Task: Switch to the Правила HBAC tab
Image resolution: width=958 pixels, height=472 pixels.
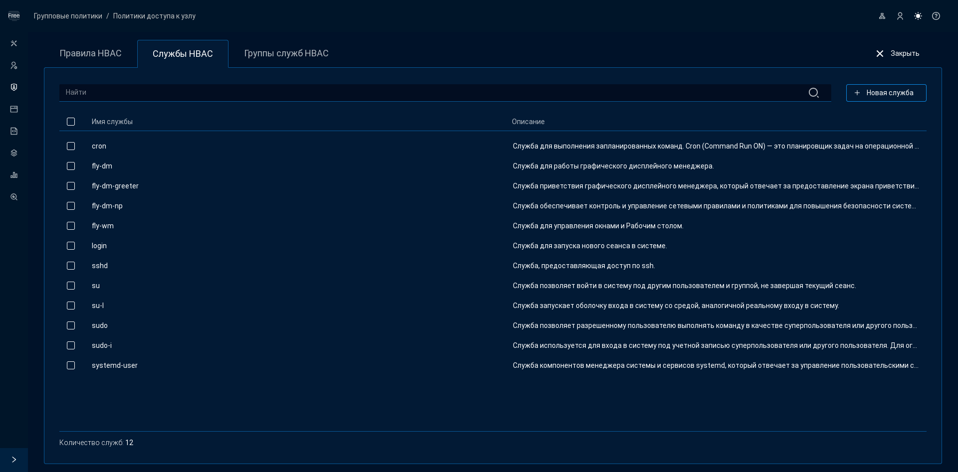Action: pyautogui.click(x=90, y=53)
